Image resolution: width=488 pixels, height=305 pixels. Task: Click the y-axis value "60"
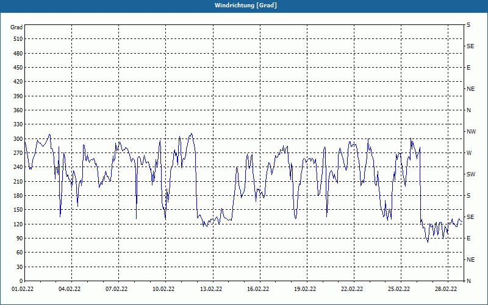tap(20, 253)
